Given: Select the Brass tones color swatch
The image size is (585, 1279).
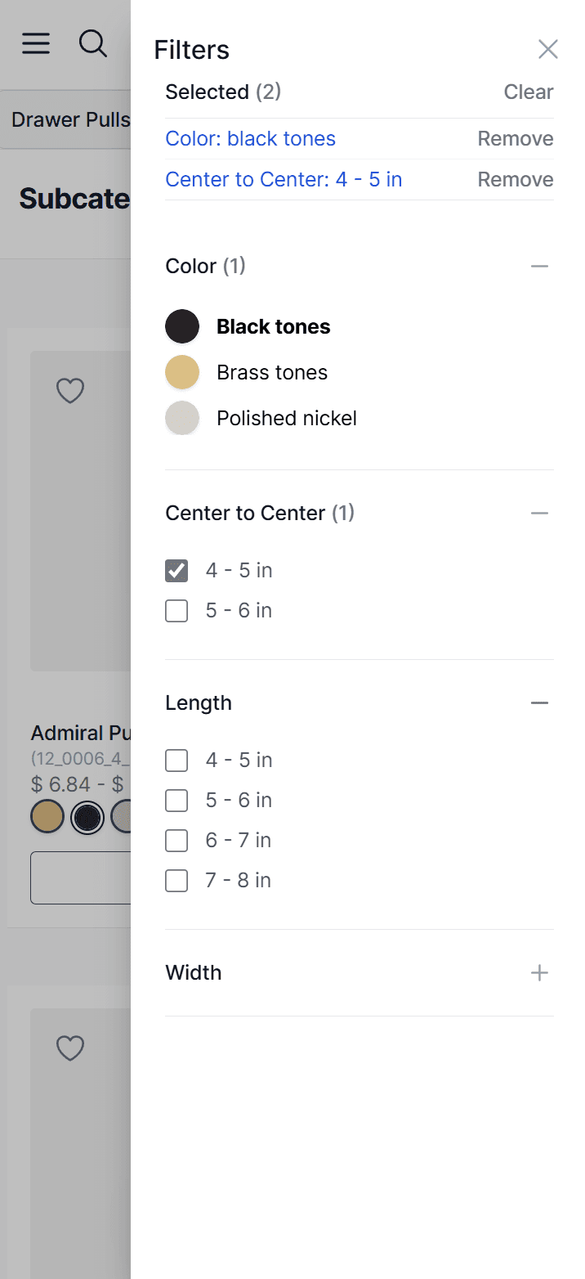Looking at the screenshot, I should pos(182,372).
